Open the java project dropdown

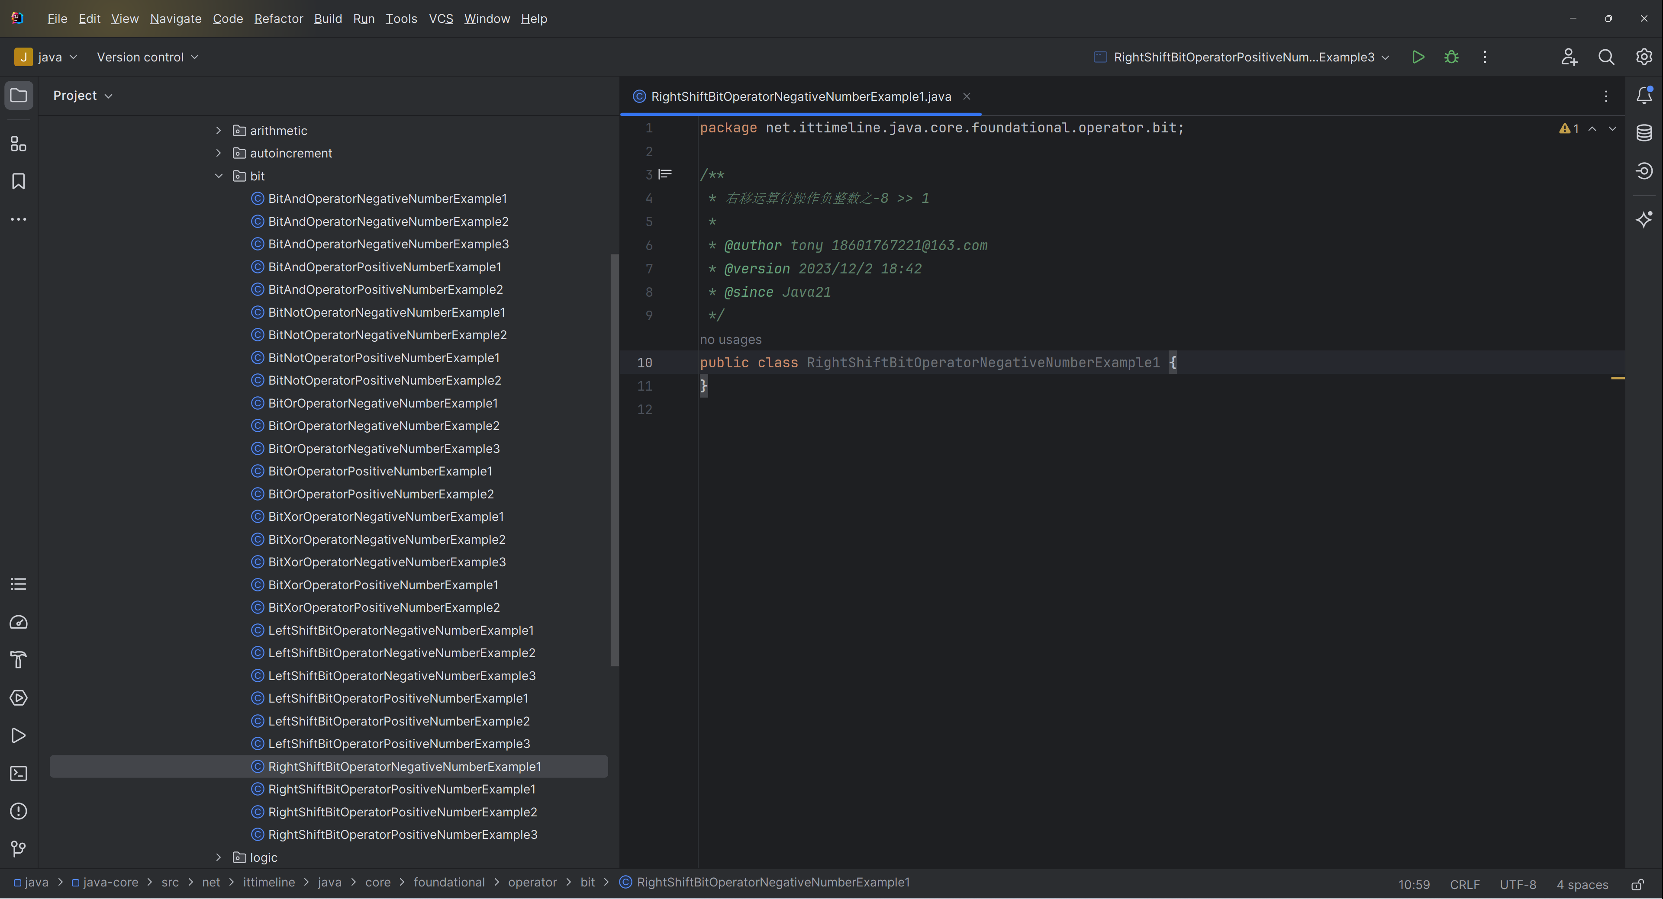coord(46,57)
